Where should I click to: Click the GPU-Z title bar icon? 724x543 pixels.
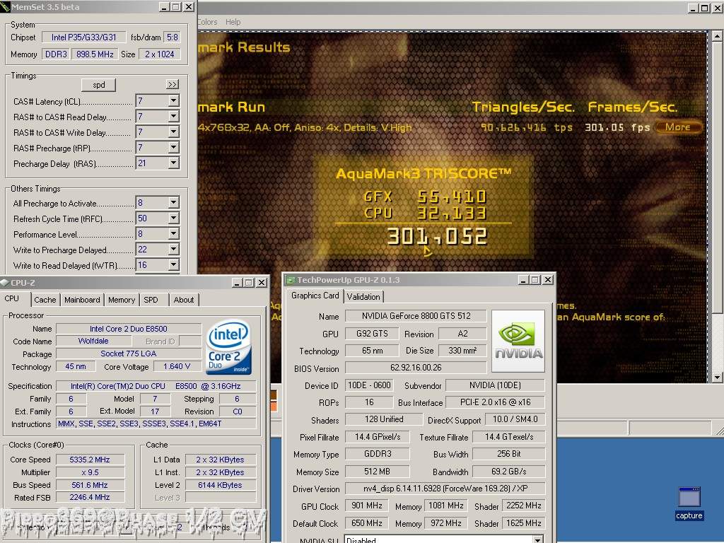tap(291, 280)
